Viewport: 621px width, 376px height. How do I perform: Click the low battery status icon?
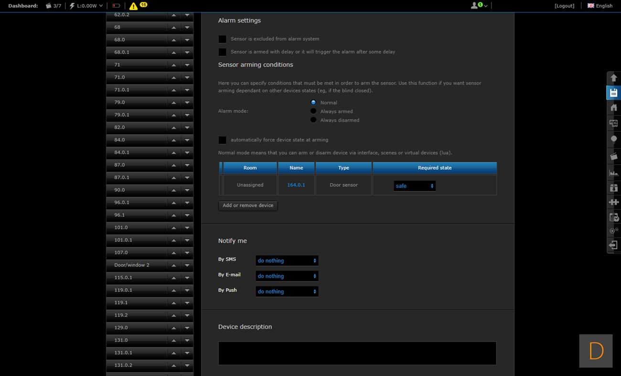(116, 6)
